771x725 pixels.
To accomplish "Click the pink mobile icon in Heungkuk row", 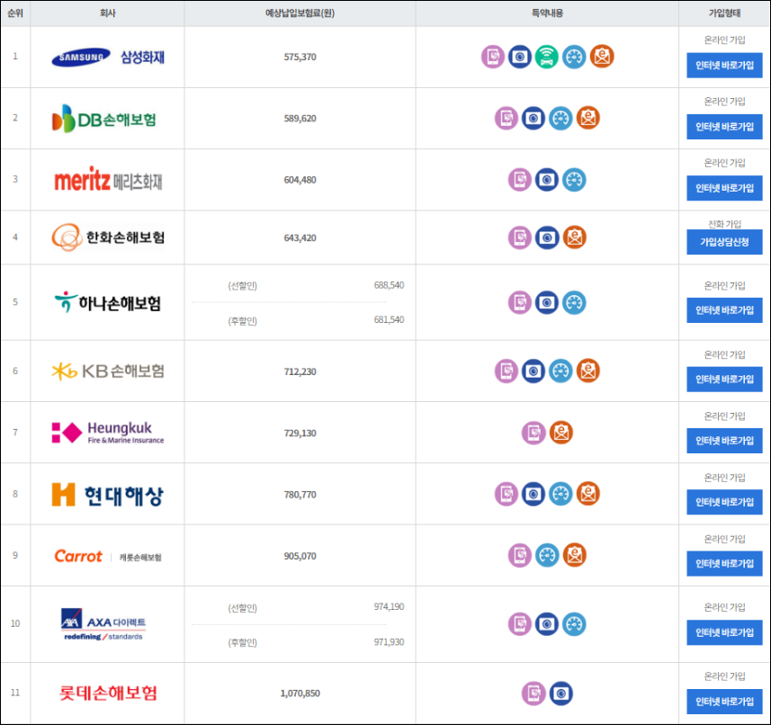I will tap(533, 433).
